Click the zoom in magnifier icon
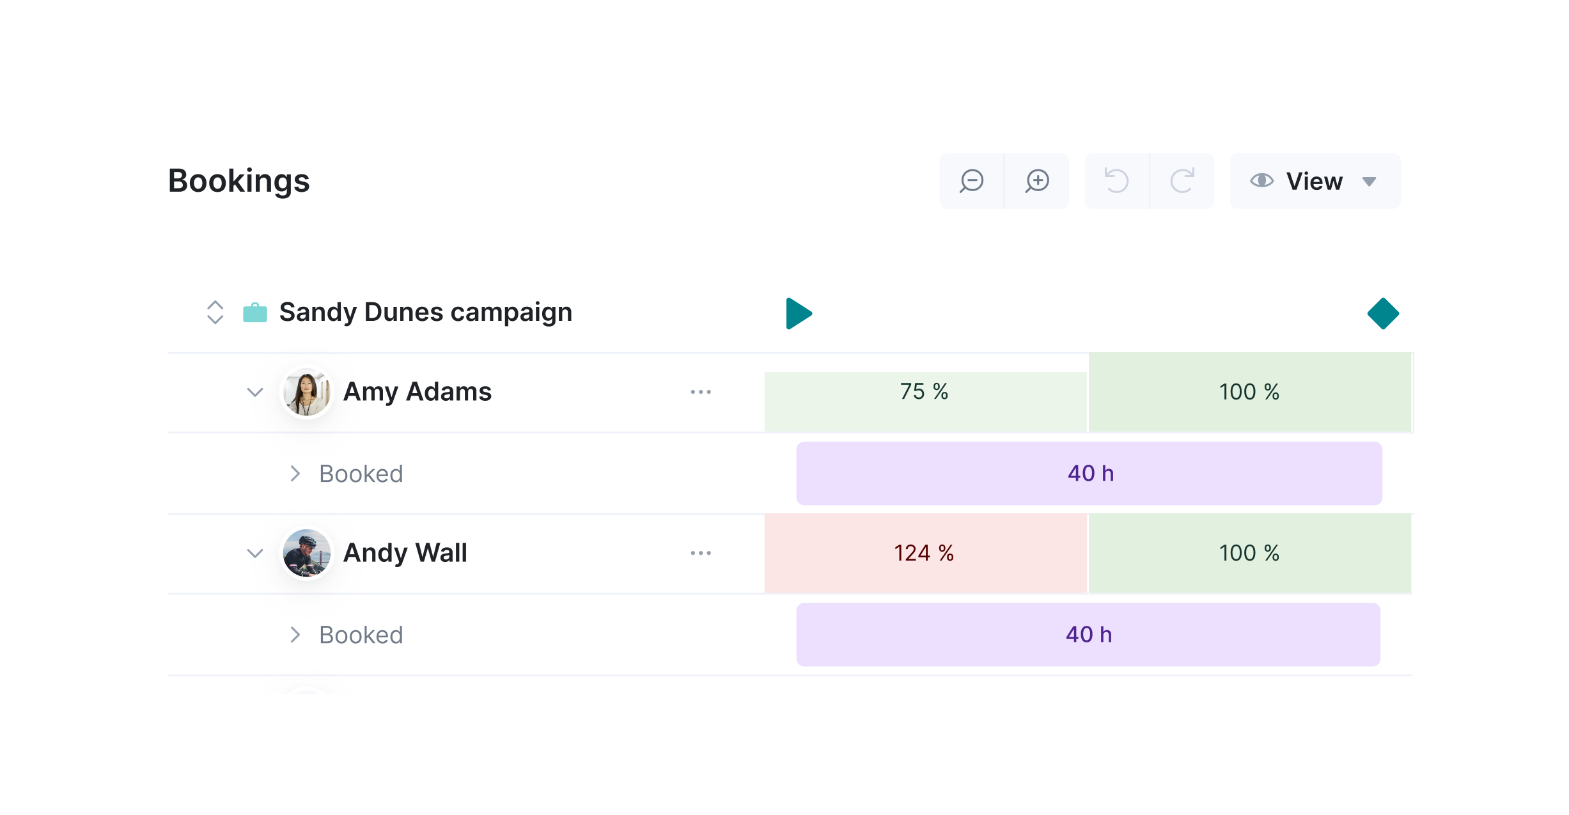 pyautogui.click(x=1037, y=181)
